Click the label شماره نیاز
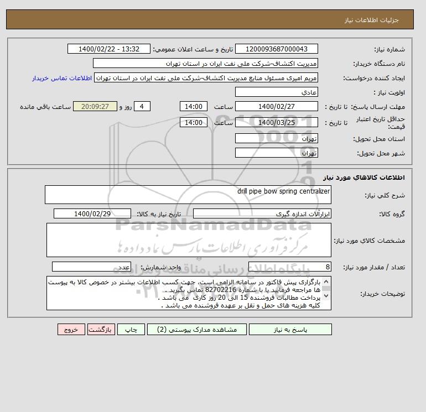Viewport: 426px width, 412px height. tap(389, 49)
